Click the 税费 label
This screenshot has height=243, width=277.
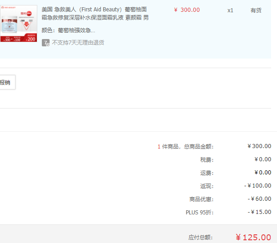click(207, 160)
